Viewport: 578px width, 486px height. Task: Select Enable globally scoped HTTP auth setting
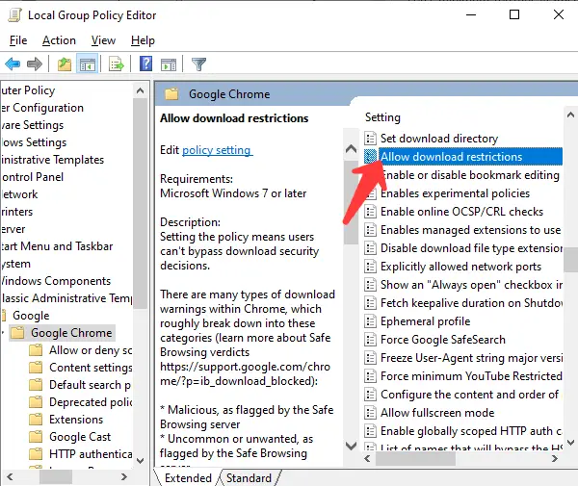[463, 431]
